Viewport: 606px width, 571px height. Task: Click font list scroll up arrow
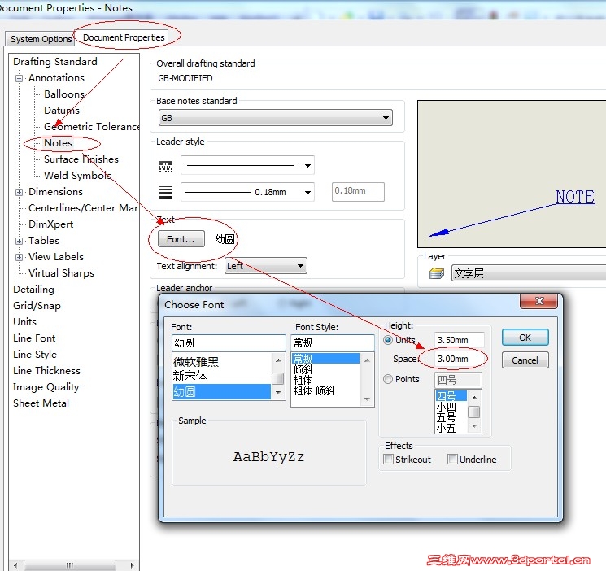278,360
